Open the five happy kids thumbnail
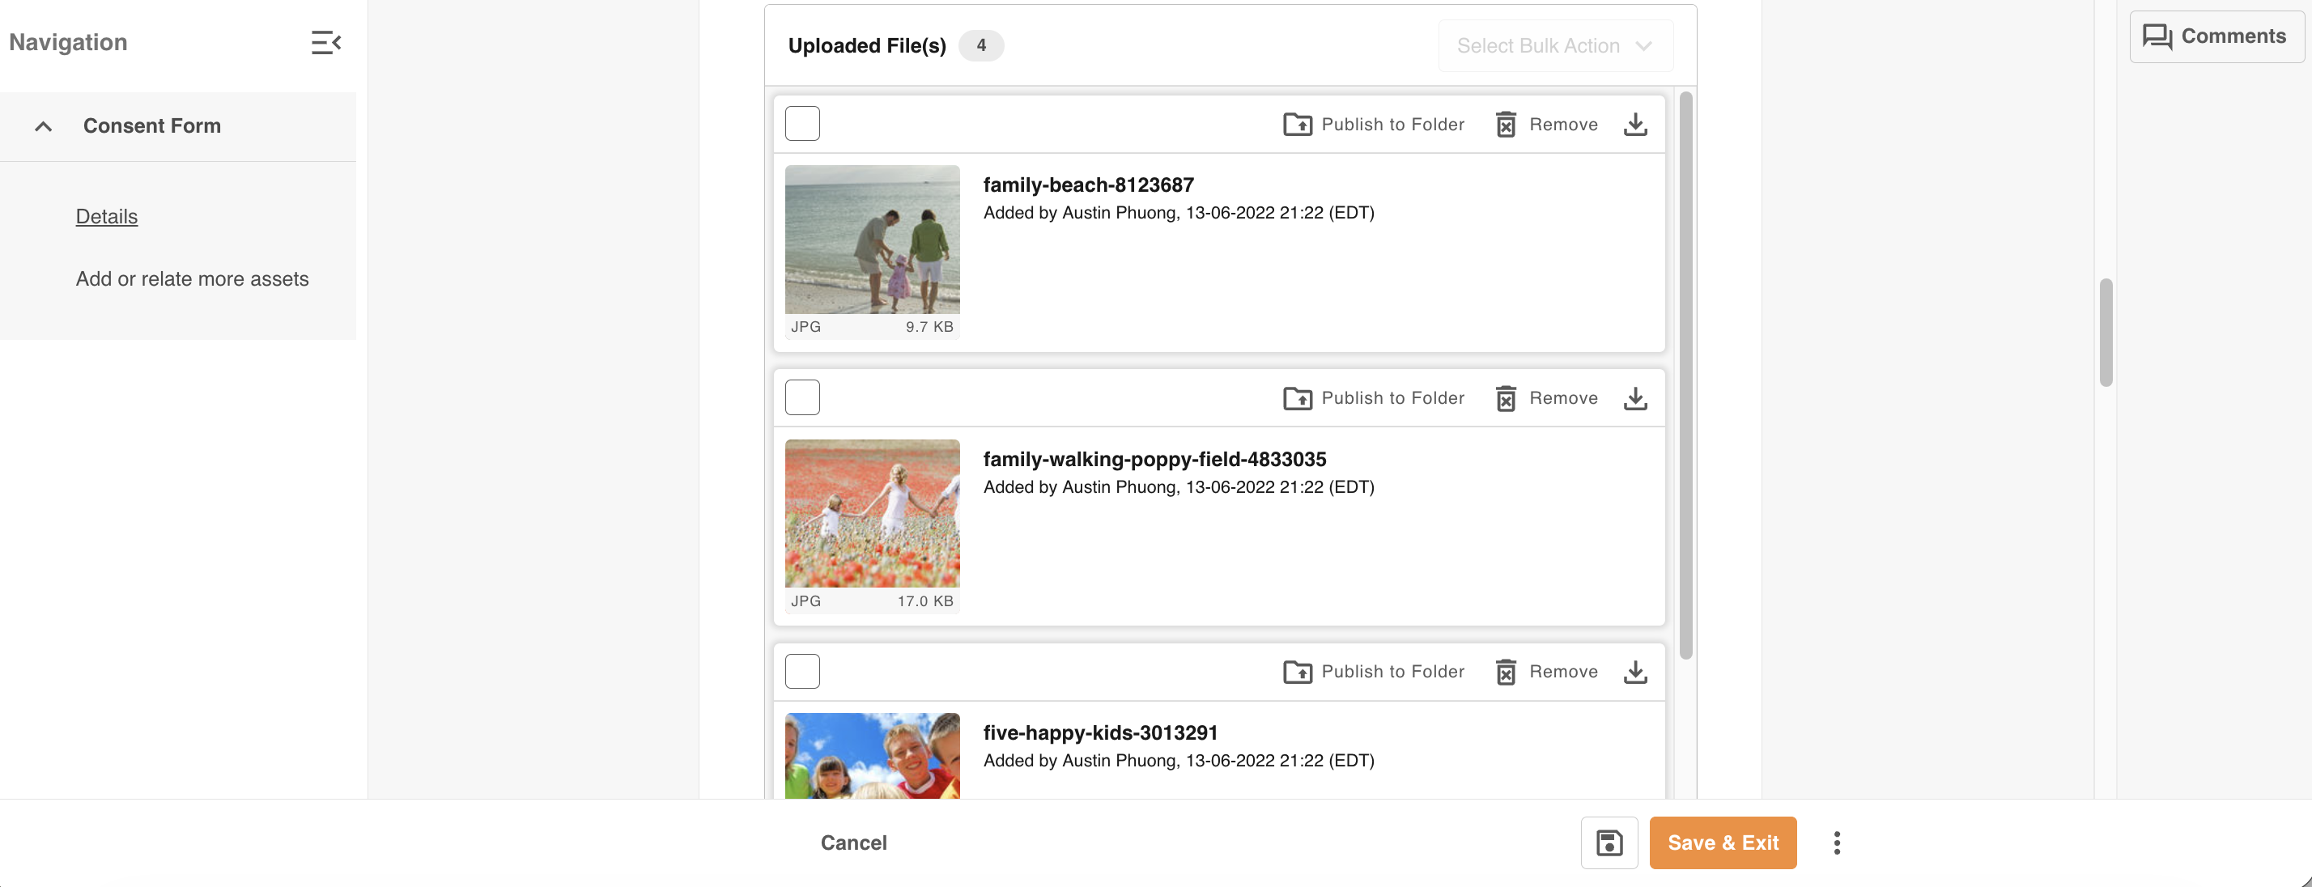 (873, 755)
